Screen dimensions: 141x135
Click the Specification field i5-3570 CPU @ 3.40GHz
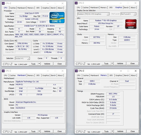(39, 26)
